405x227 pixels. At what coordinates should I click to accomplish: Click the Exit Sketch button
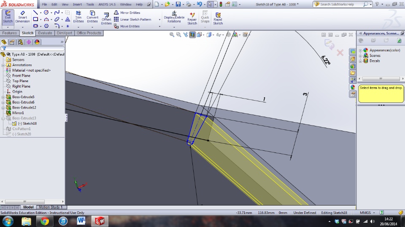[x=8, y=17]
